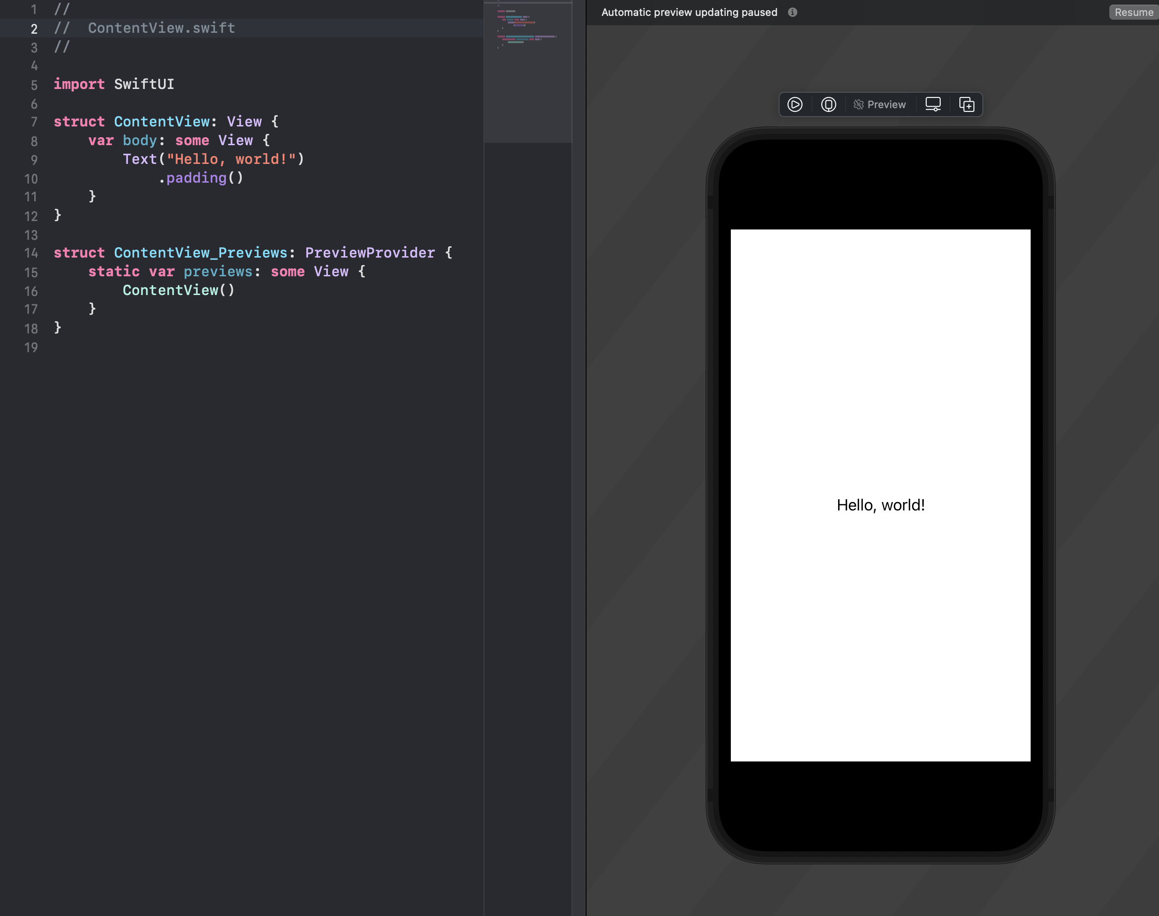Click the Preview on Device icon
Image resolution: width=1159 pixels, height=916 pixels.
coord(828,104)
